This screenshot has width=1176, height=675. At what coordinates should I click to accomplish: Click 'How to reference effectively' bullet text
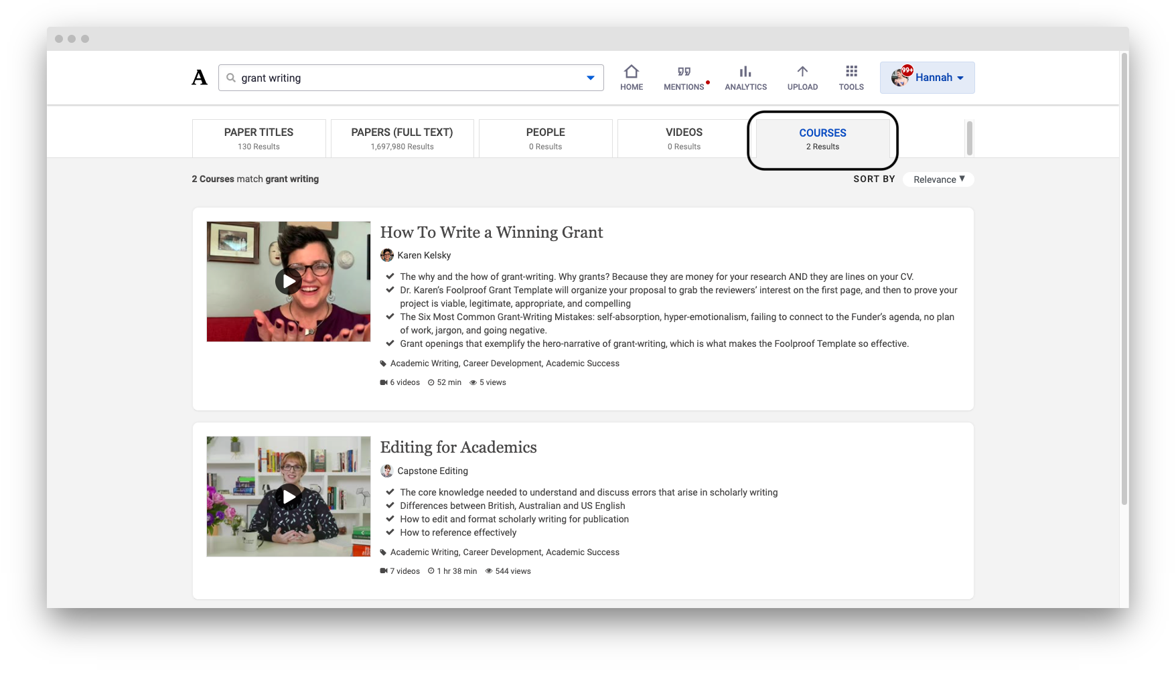pos(458,532)
